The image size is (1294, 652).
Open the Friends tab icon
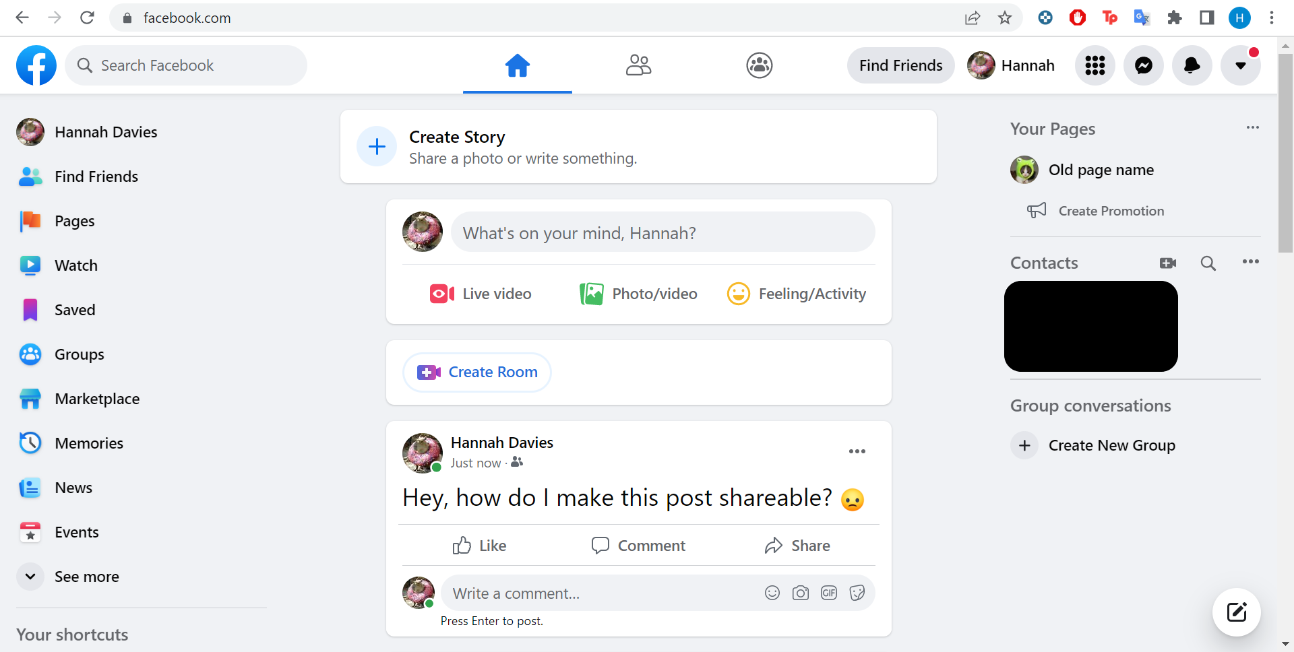pyautogui.click(x=638, y=65)
